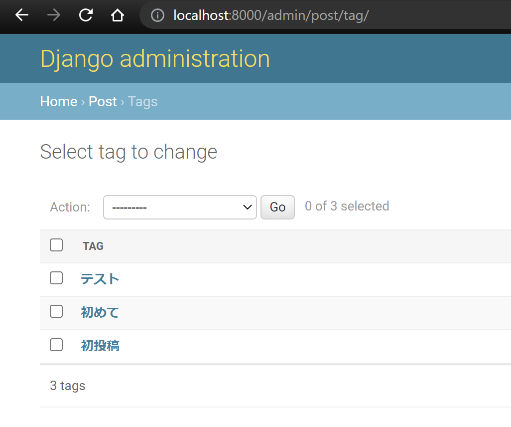Click the Post breadcrumb link
Screen dimensions: 511x427
[x=103, y=102]
